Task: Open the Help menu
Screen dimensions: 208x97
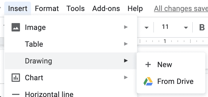Action: point(135,9)
